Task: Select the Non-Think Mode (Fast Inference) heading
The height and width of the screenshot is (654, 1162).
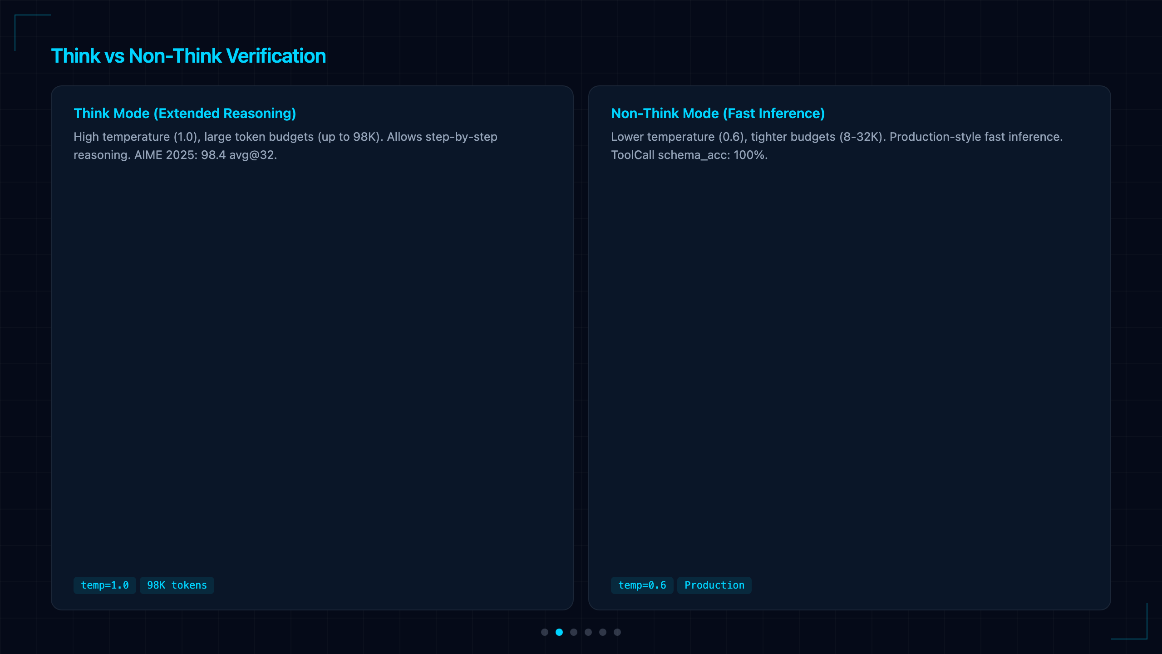Action: (718, 113)
